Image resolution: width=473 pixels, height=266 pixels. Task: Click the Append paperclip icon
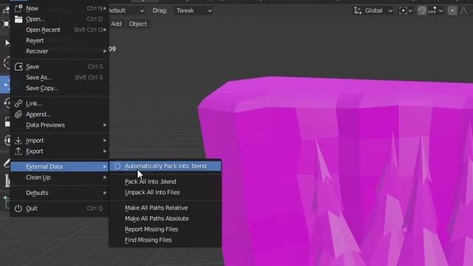(18, 115)
